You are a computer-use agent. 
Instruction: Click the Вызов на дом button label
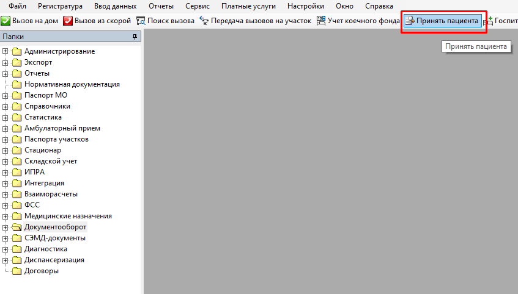pyautogui.click(x=35, y=21)
